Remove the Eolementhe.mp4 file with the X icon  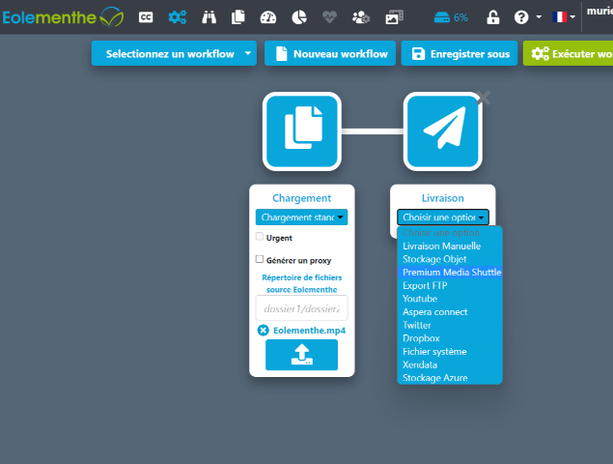264,331
